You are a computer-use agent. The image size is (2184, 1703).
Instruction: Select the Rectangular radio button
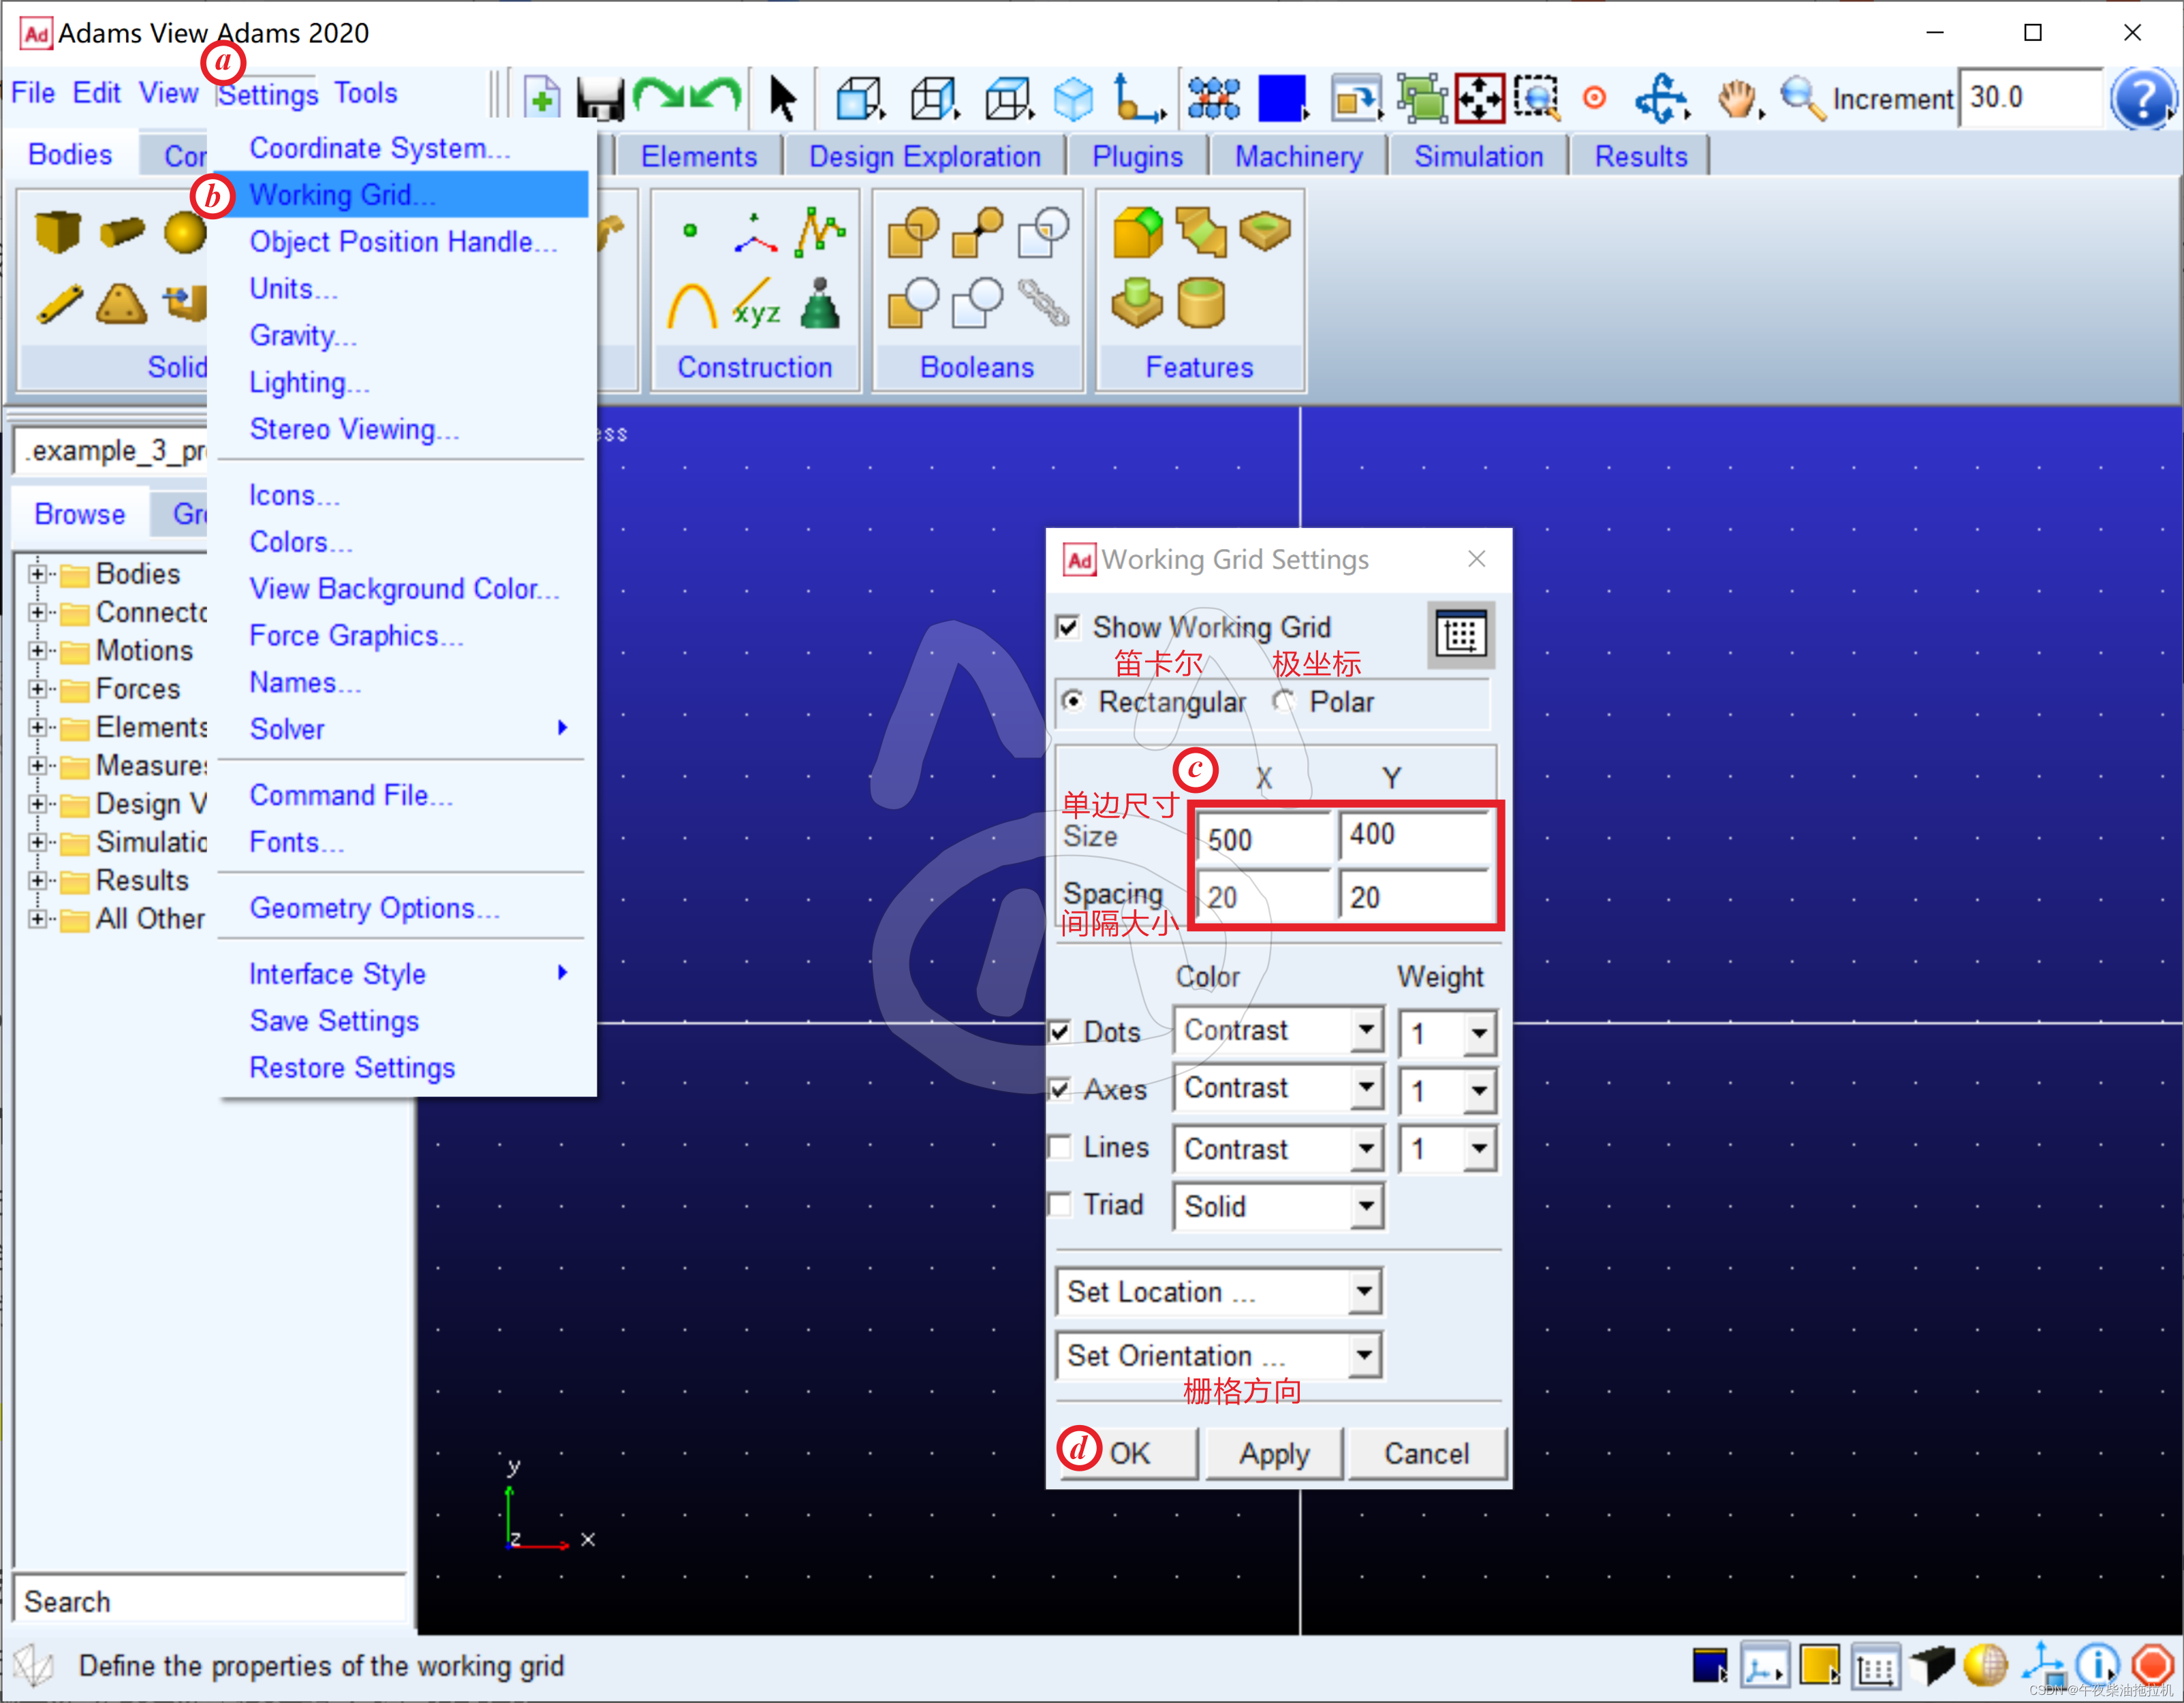point(1073,701)
